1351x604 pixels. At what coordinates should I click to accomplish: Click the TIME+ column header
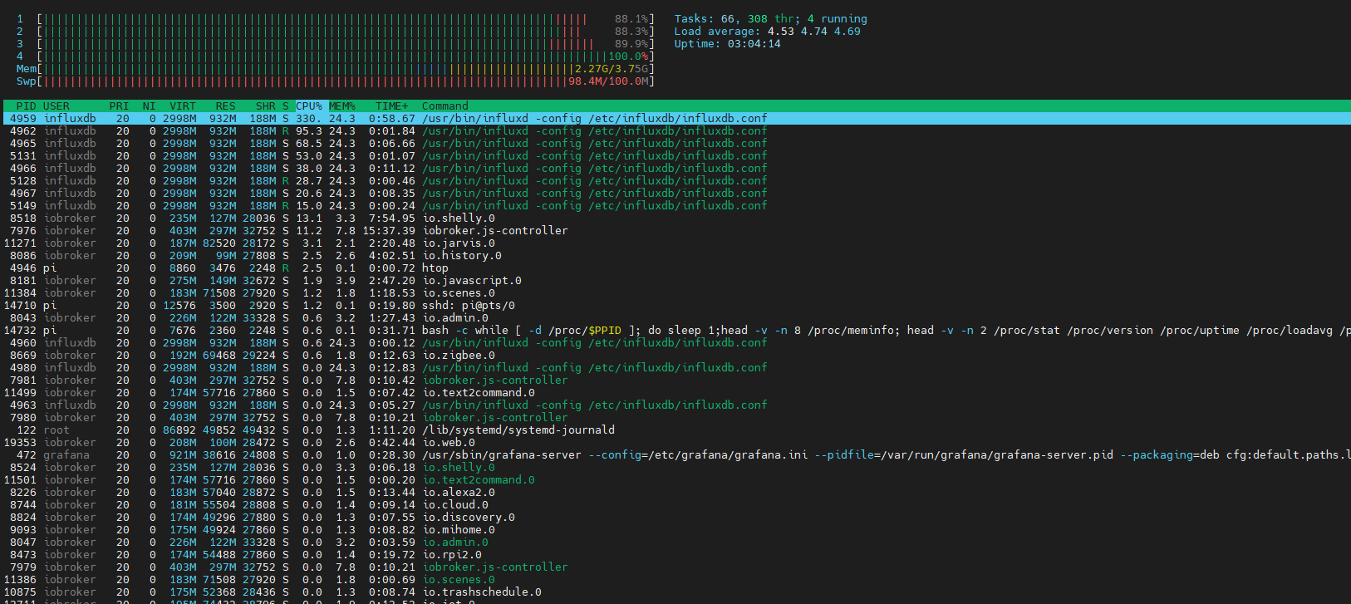[391, 106]
